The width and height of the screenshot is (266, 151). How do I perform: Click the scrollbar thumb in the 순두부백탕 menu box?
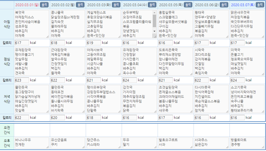pos(154,21)
